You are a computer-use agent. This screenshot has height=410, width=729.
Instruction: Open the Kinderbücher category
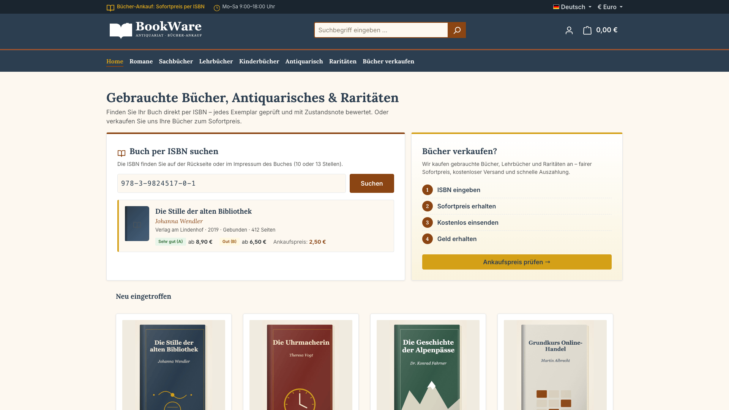point(259,61)
